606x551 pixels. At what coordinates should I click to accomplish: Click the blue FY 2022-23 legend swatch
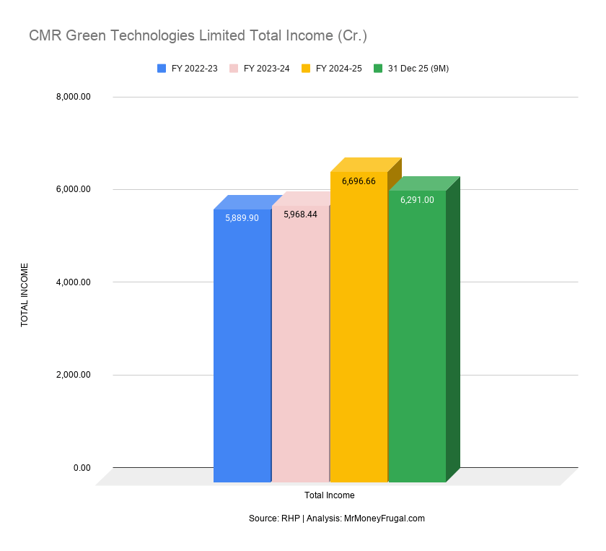point(162,69)
